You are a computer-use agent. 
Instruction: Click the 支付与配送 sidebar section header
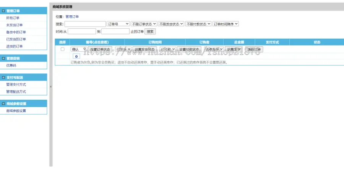tap(23, 78)
